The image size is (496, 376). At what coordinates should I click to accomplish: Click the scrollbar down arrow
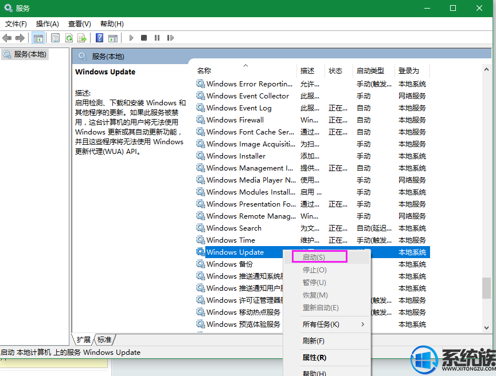click(486, 328)
